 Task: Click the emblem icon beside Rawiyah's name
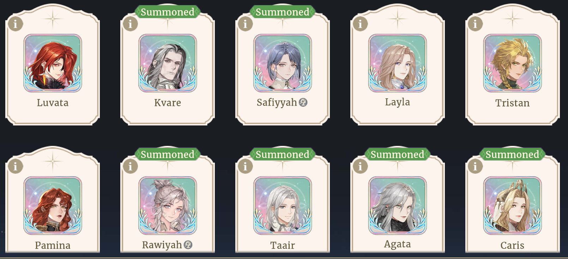(x=188, y=245)
